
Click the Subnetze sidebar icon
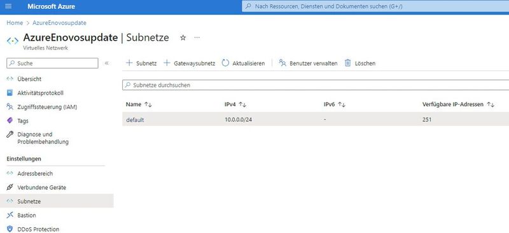click(x=10, y=201)
